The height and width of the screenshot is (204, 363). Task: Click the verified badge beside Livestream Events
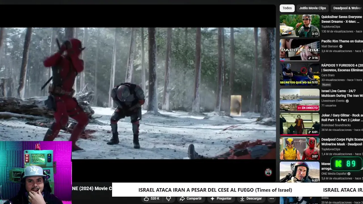click(347, 101)
